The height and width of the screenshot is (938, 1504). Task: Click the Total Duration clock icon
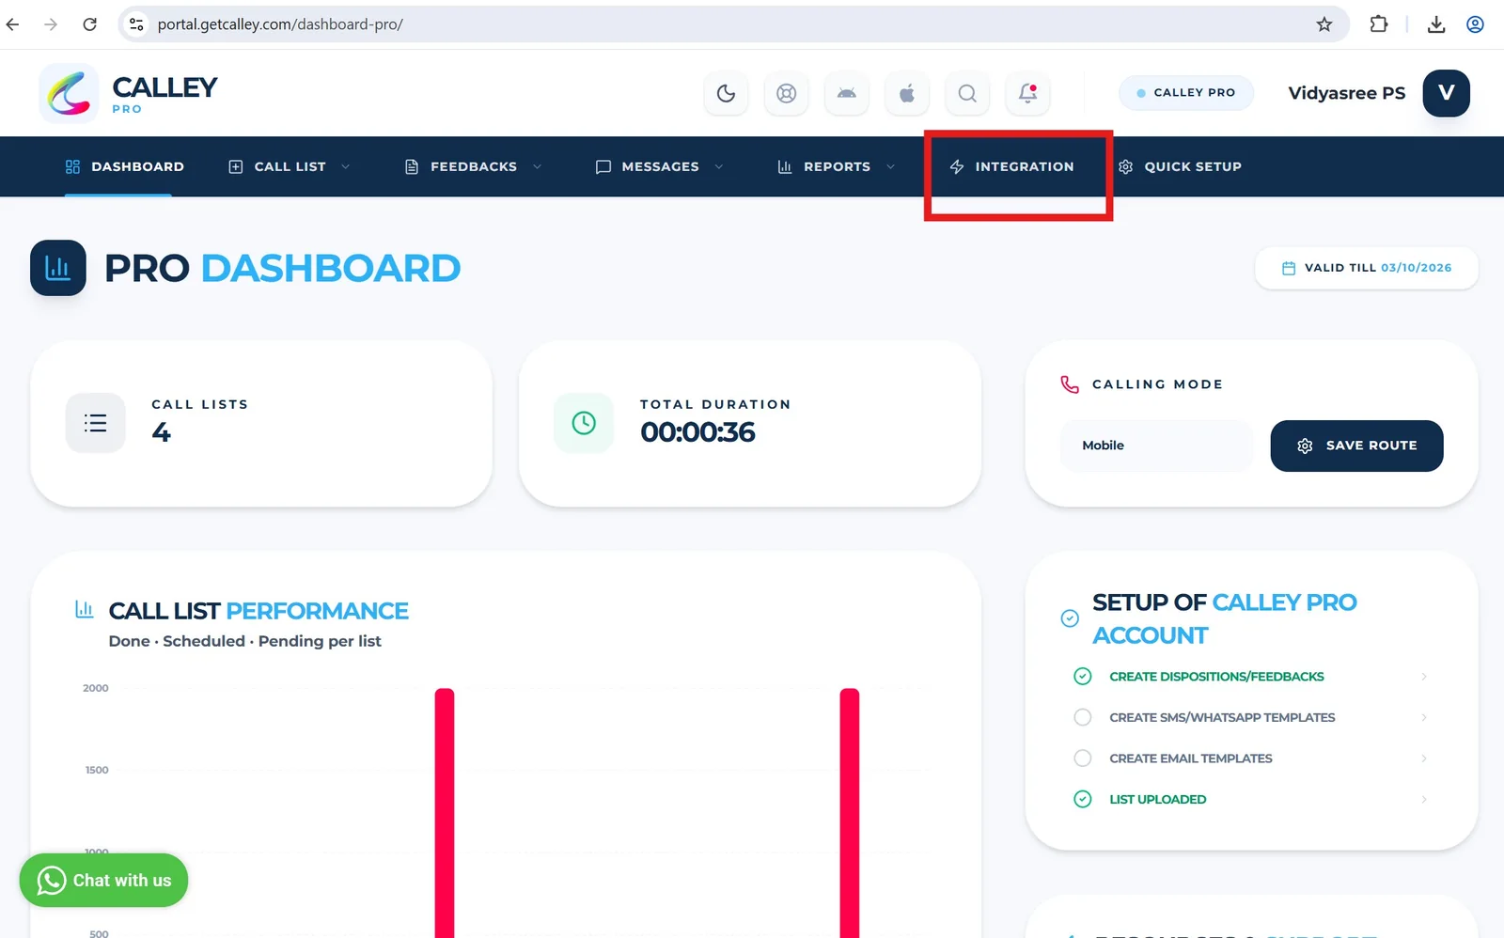tap(584, 423)
